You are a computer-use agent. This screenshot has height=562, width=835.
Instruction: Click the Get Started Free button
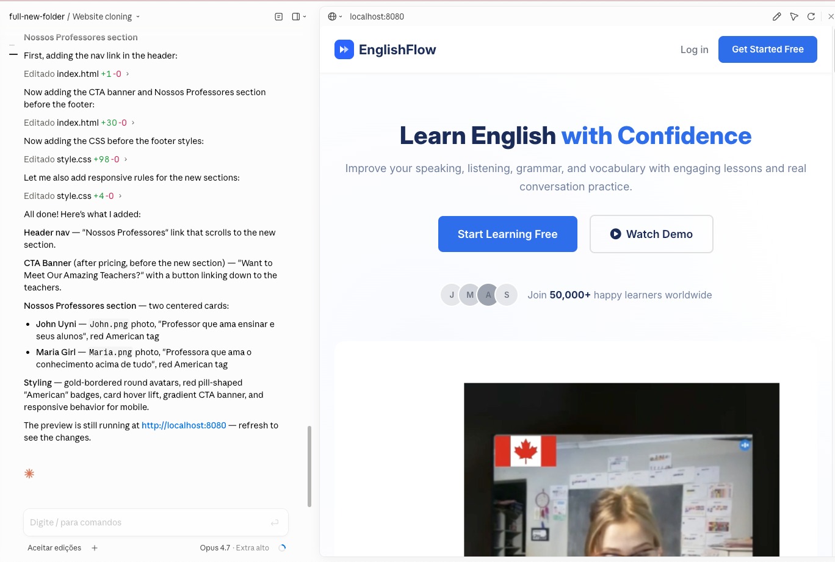(768, 49)
